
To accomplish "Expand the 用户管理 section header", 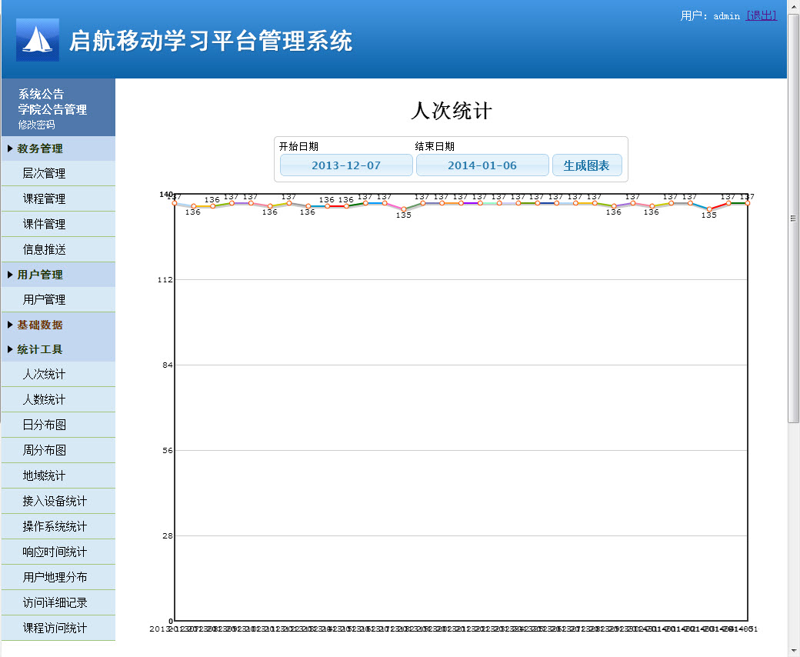I will click(x=40, y=275).
